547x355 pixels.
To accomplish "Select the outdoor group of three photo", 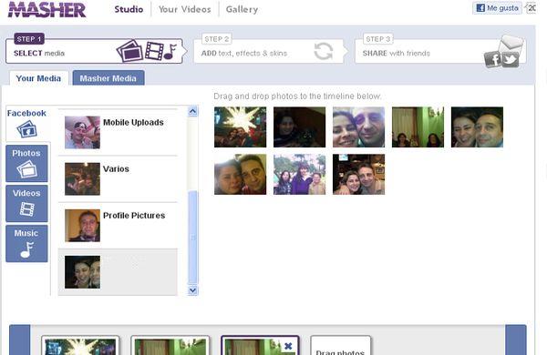I will [x=299, y=174].
